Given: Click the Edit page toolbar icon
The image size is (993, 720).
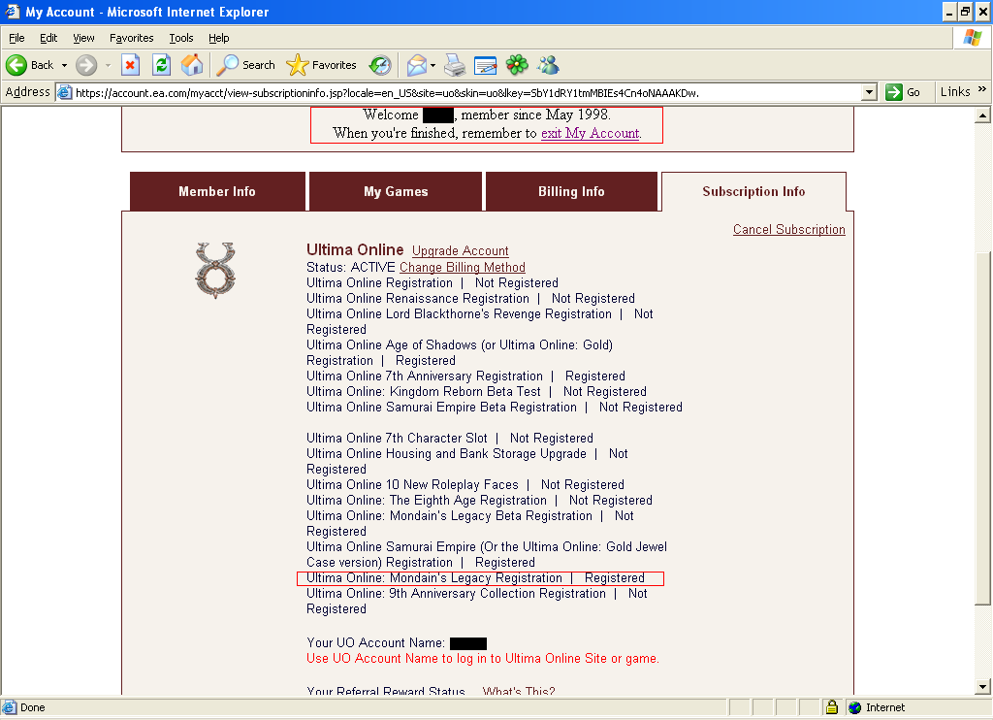Looking at the screenshot, I should [485, 65].
